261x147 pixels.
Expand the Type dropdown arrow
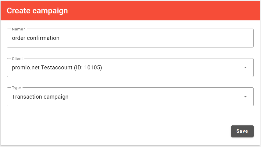pyautogui.click(x=245, y=97)
